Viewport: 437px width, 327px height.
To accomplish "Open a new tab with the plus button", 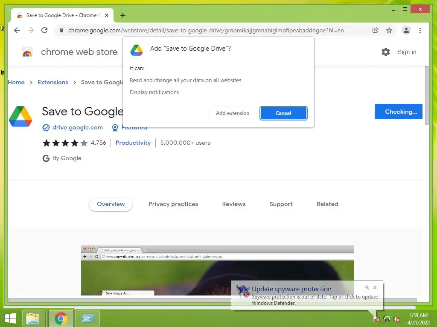I will [x=123, y=15].
